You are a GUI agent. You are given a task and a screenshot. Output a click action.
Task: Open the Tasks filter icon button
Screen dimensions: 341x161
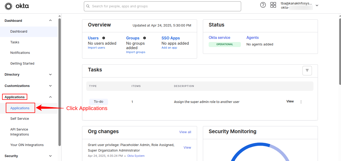click(307, 71)
